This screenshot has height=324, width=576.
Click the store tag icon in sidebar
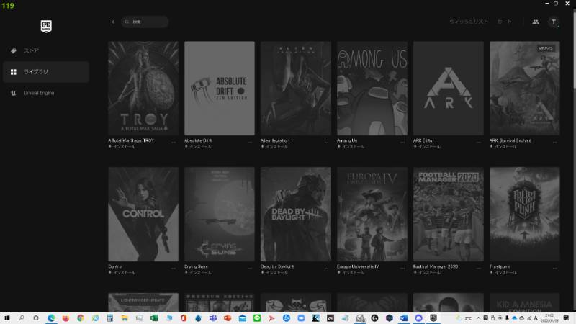(14, 50)
